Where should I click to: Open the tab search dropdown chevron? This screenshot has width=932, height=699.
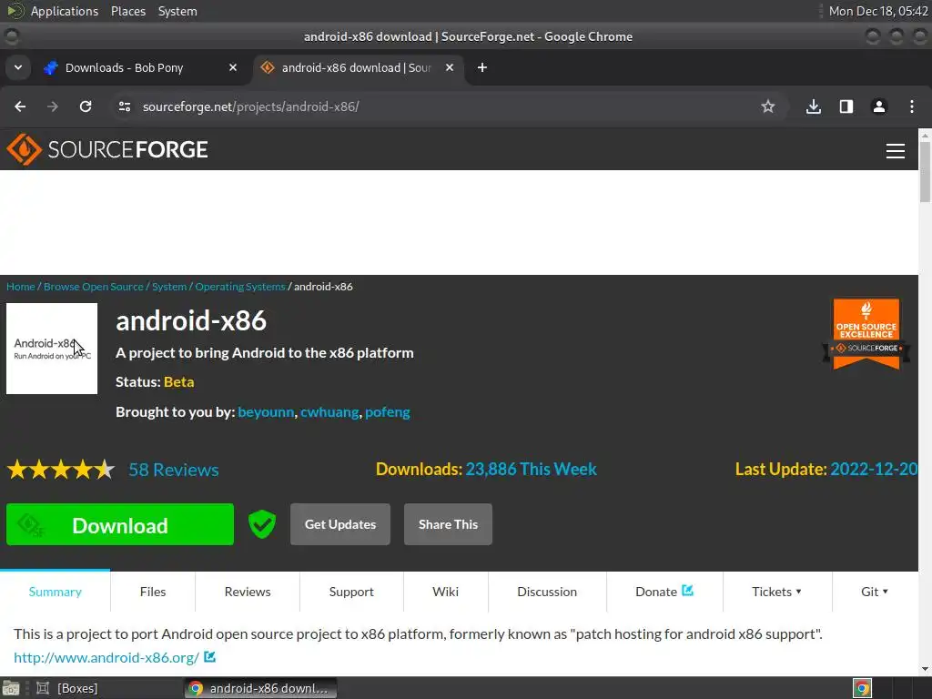pyautogui.click(x=18, y=67)
